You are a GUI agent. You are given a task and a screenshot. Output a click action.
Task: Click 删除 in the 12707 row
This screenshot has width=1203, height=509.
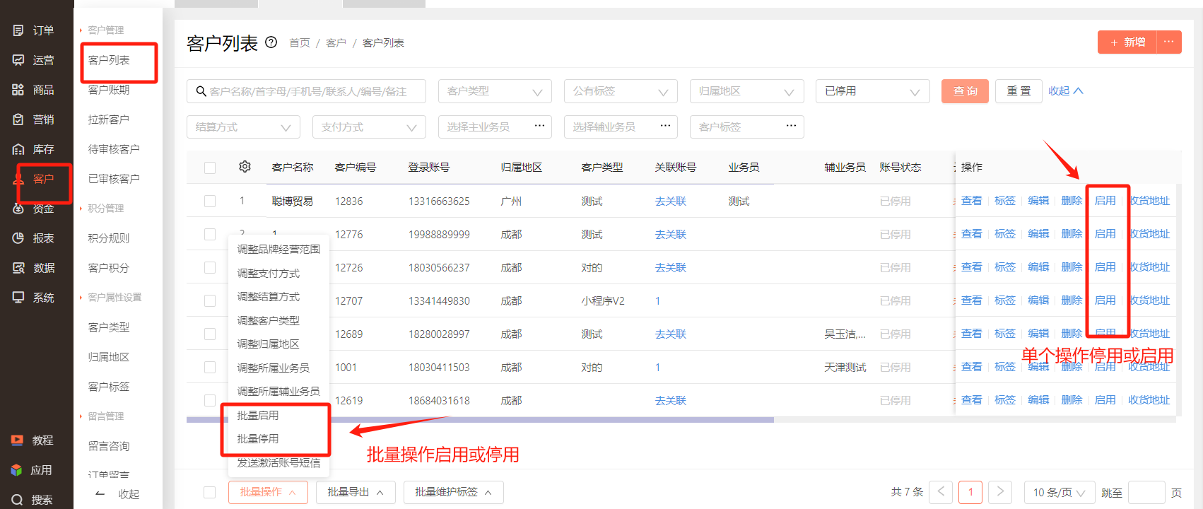coord(1072,300)
